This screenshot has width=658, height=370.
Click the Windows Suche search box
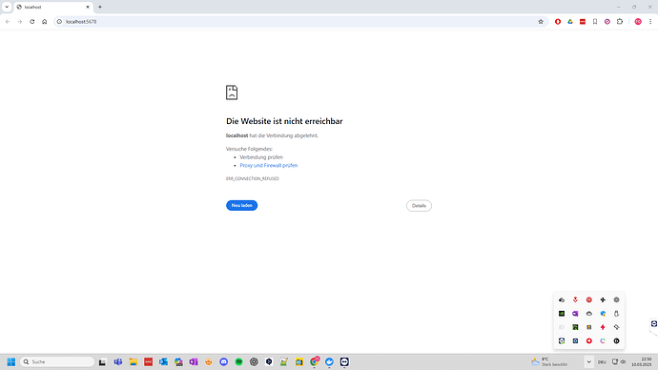coord(57,361)
